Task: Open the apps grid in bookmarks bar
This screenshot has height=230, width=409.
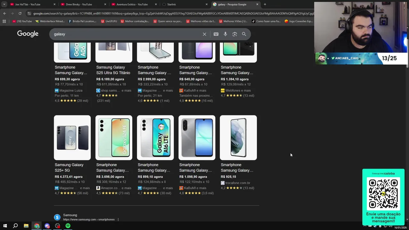Action: (x=4, y=21)
